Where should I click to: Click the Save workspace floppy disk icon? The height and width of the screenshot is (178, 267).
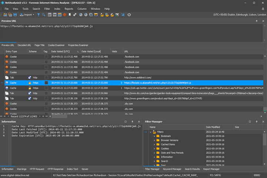pos(15,15)
